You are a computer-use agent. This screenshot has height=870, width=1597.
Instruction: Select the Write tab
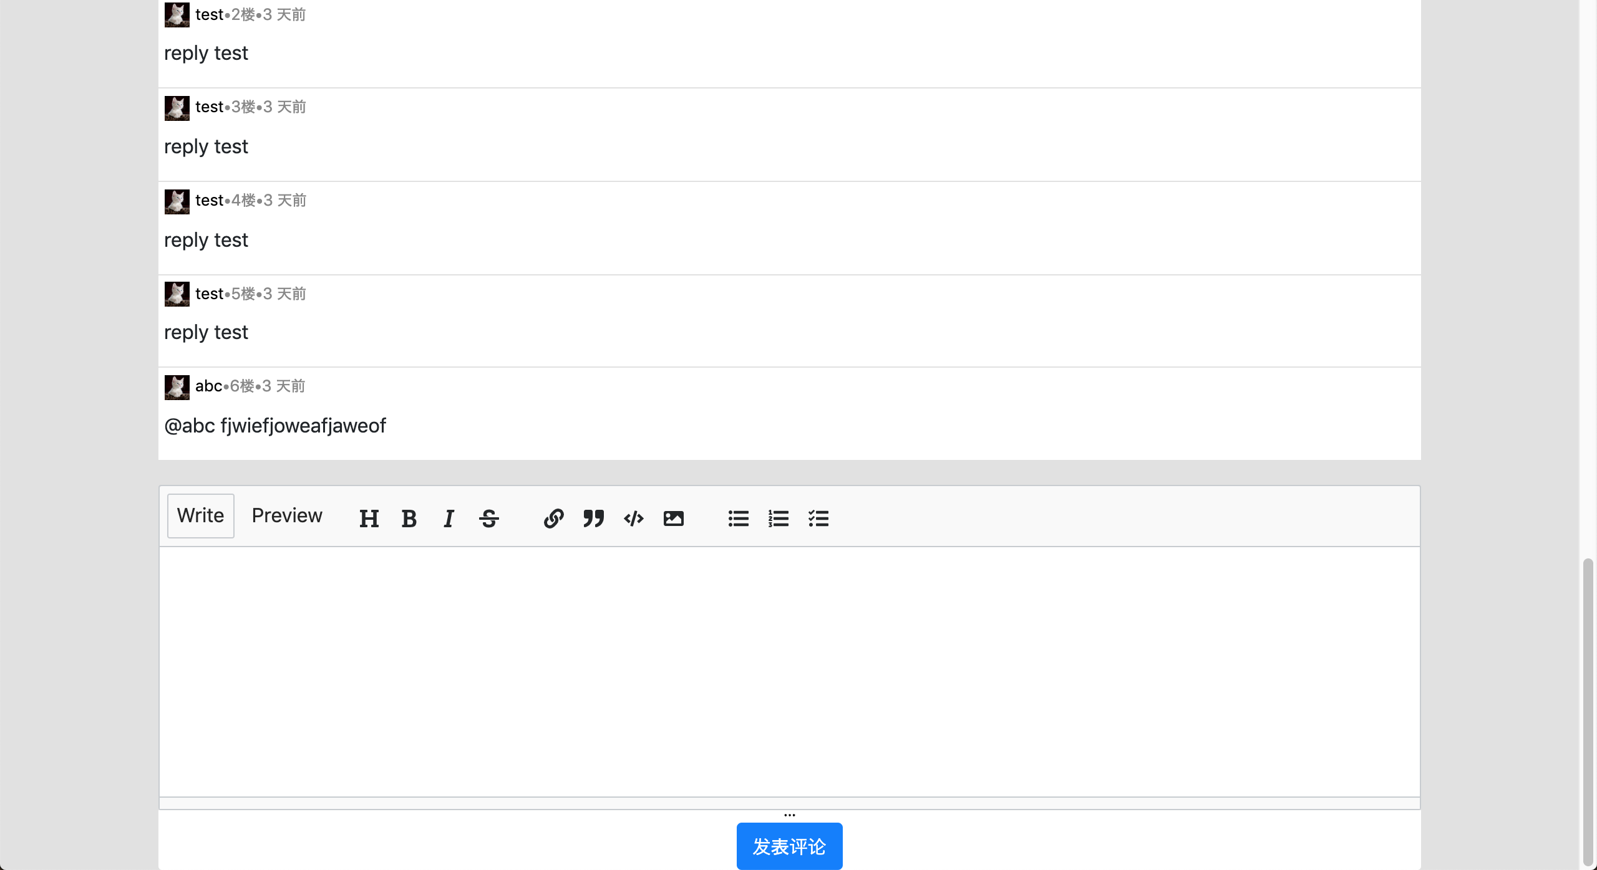click(x=200, y=515)
